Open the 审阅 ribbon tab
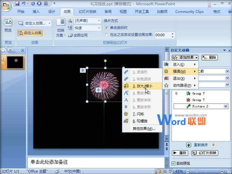The height and width of the screenshot is (174, 232). 108,12
